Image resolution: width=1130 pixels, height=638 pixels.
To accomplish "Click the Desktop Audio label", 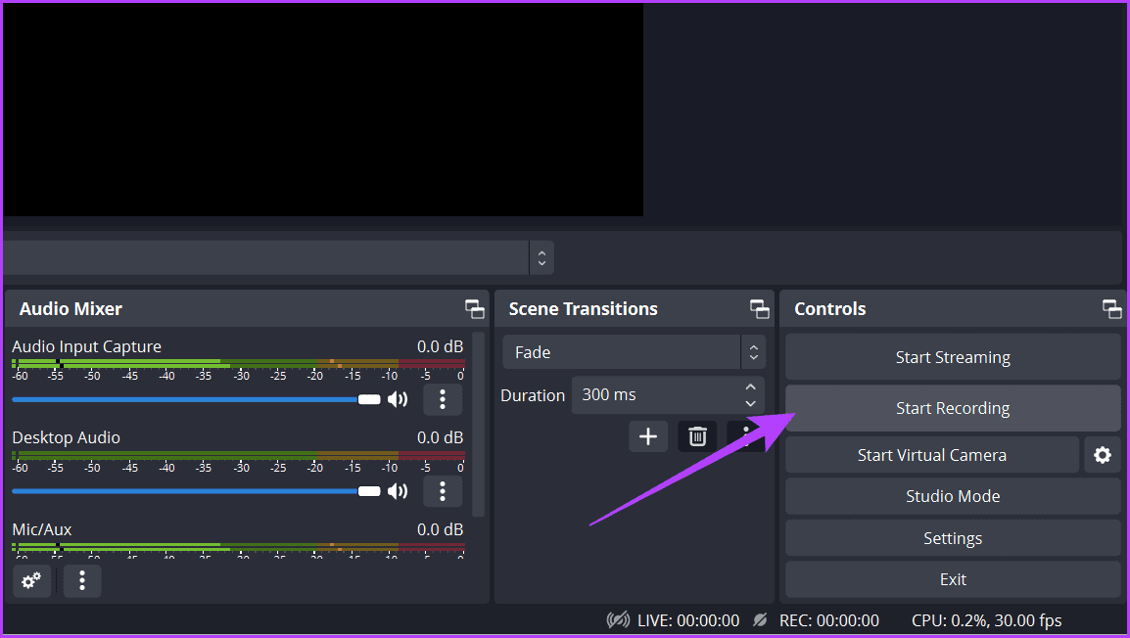I will pyautogui.click(x=67, y=437).
